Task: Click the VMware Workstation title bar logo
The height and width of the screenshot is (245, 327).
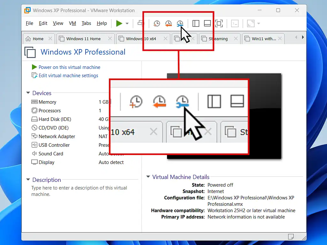Action: (x=27, y=10)
